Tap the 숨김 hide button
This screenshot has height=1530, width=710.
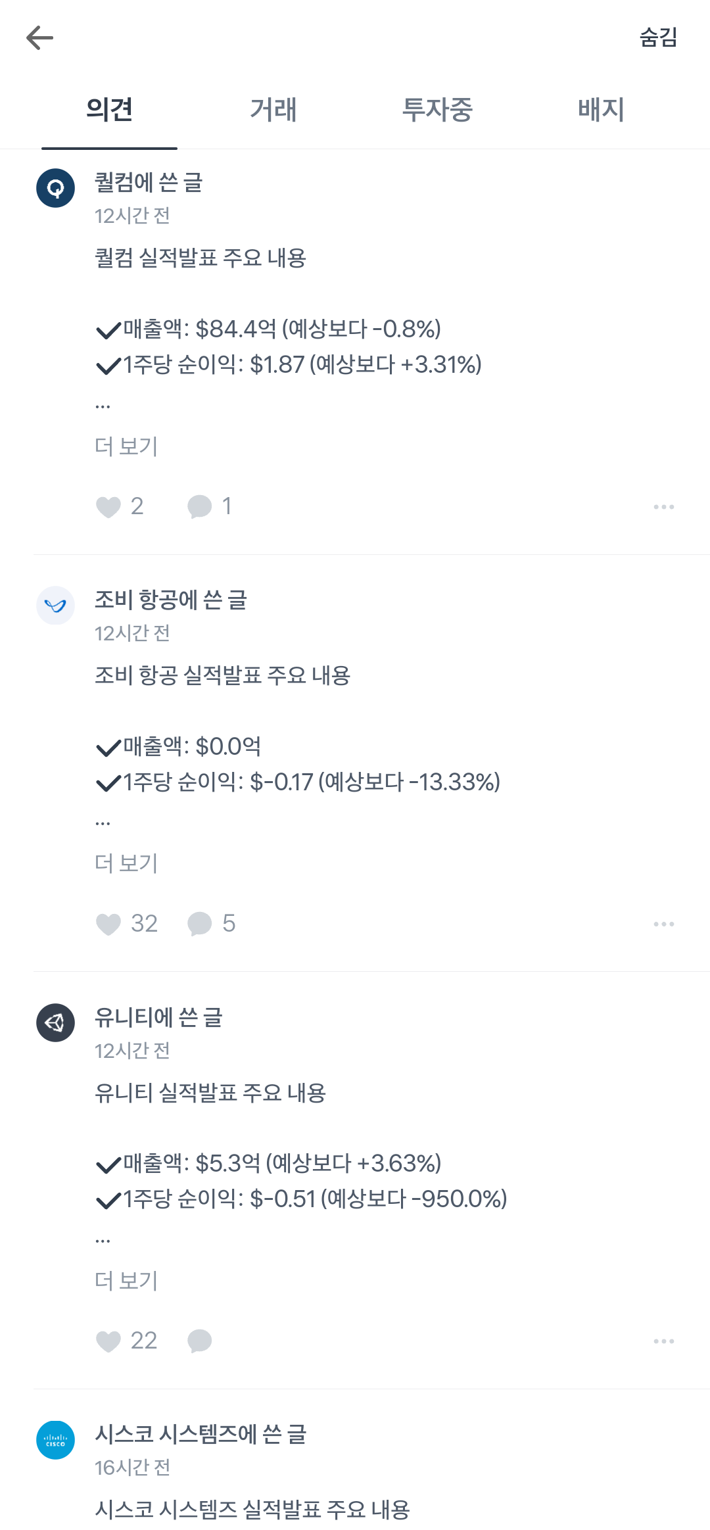point(658,37)
